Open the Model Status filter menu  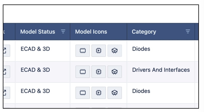point(63,31)
